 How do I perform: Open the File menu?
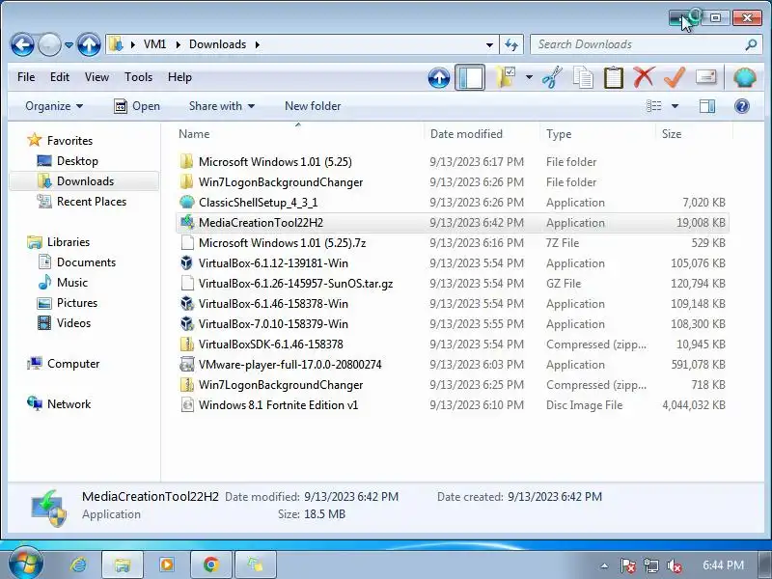(26, 77)
